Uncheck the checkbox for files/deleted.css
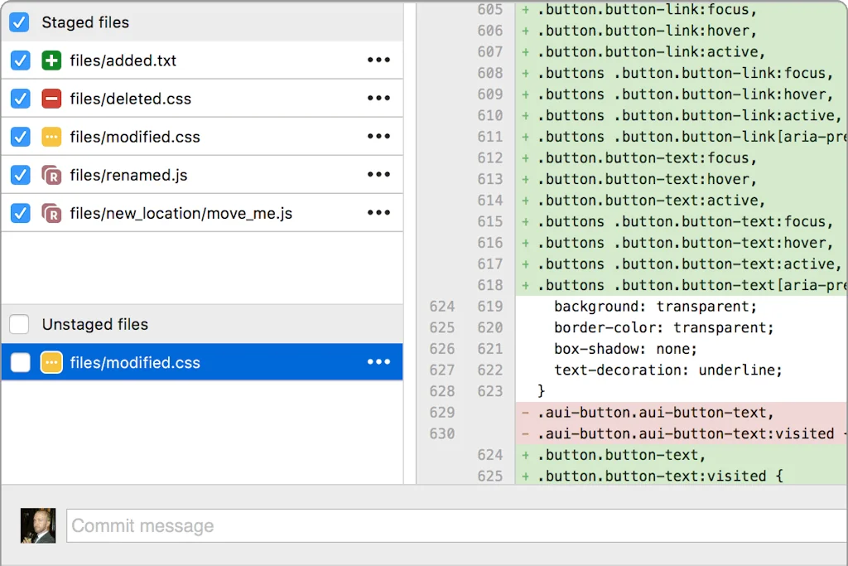Viewport: 848px width, 566px height. pyautogui.click(x=19, y=98)
